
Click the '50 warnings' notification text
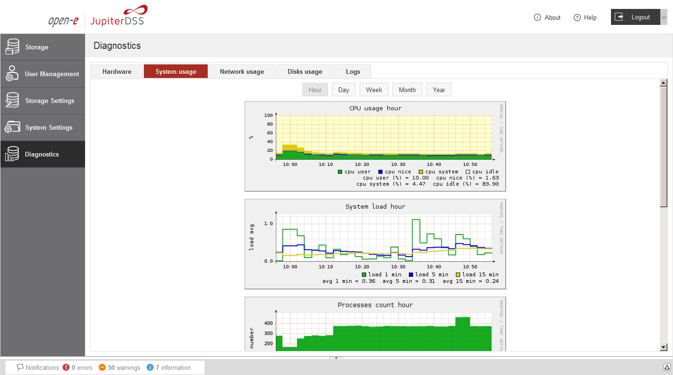pyautogui.click(x=124, y=367)
